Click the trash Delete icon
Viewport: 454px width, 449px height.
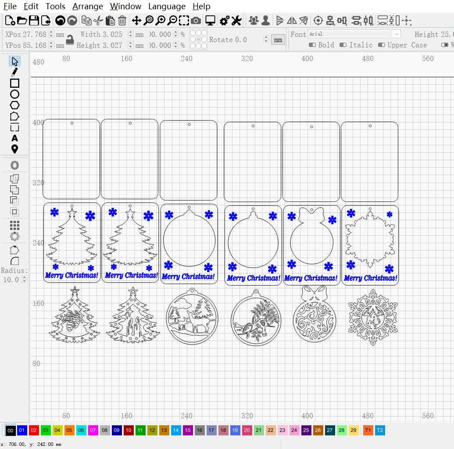122,20
